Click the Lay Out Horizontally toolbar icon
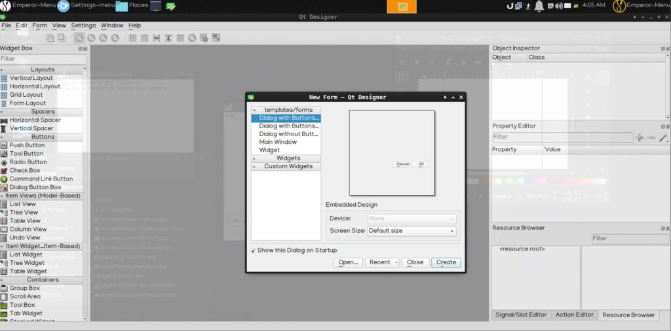This screenshot has height=331, width=671. click(x=132, y=37)
